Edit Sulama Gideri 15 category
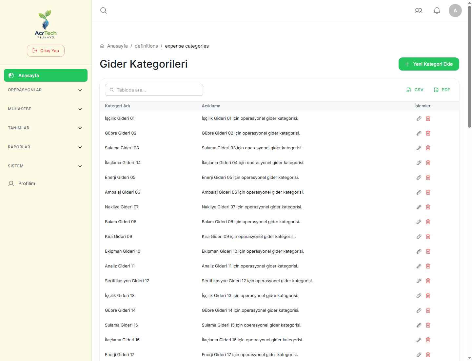 tap(419, 325)
